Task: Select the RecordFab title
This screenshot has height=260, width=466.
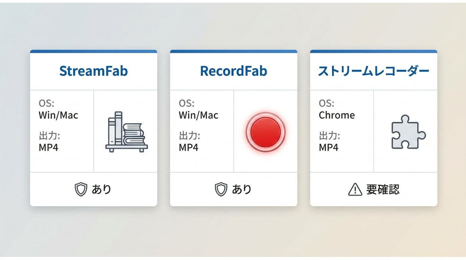Action: coord(233,71)
